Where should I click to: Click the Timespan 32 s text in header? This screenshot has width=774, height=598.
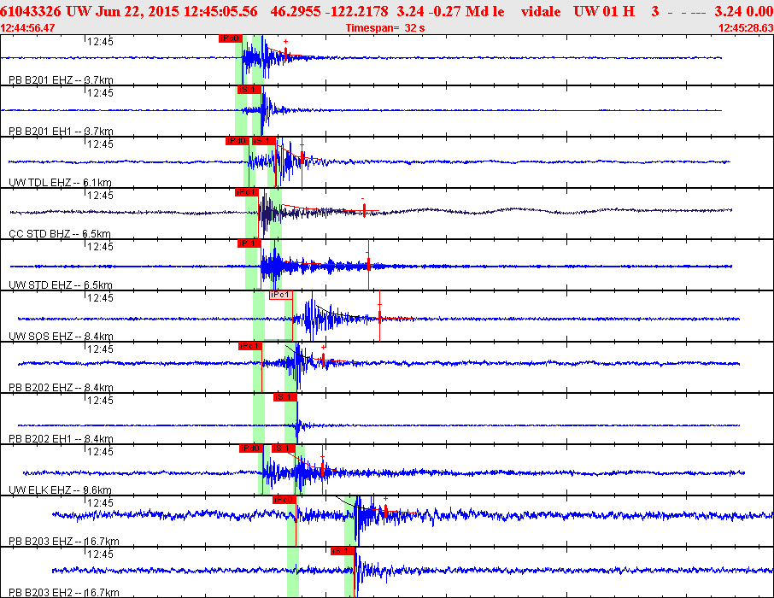coord(384,28)
